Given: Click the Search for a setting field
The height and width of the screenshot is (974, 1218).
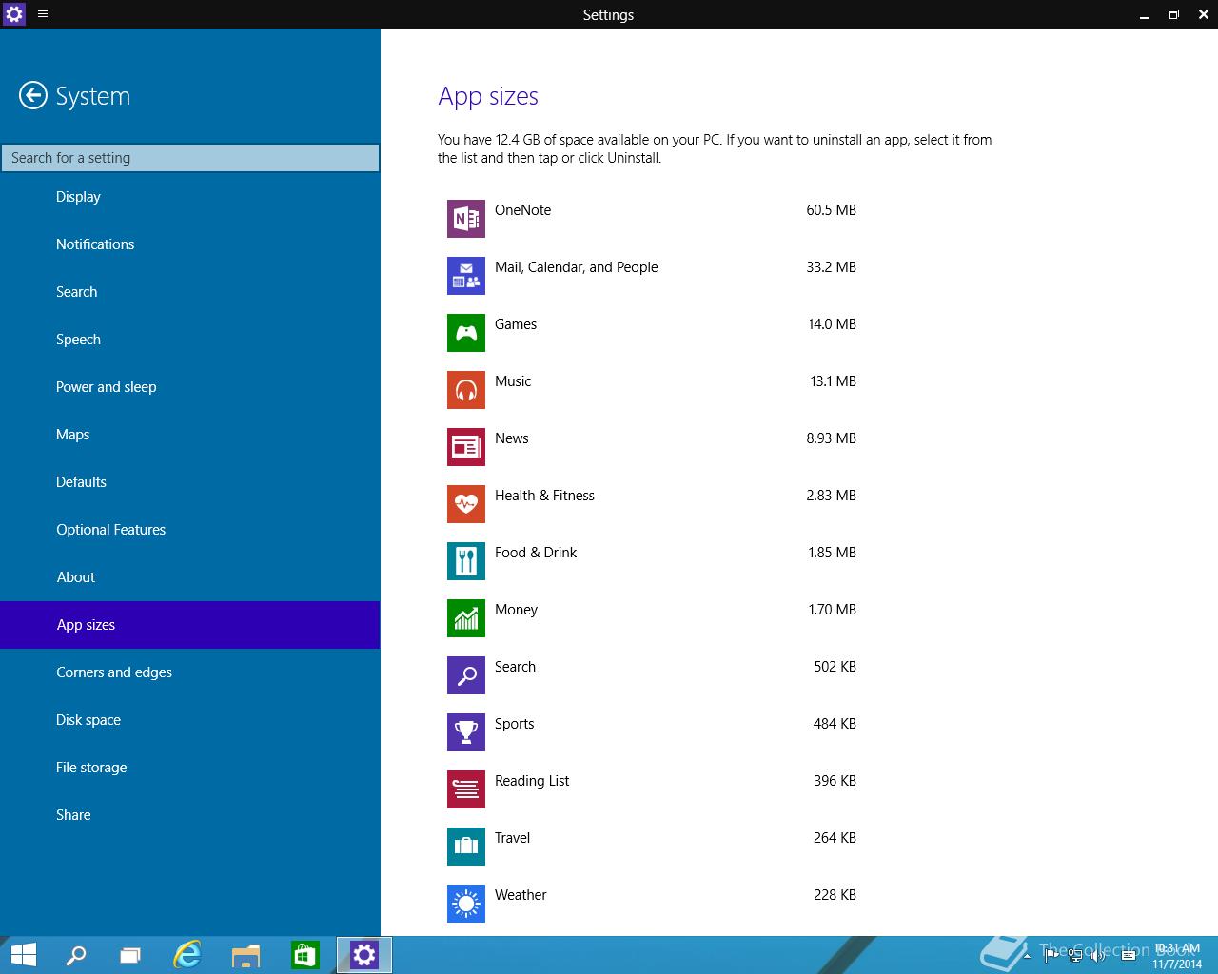Looking at the screenshot, I should (x=190, y=158).
